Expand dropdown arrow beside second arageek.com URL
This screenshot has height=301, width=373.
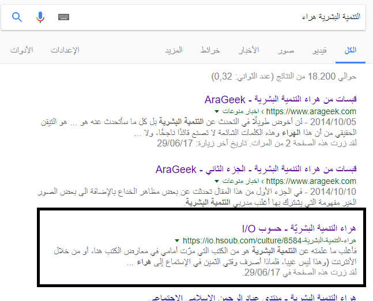217,181
